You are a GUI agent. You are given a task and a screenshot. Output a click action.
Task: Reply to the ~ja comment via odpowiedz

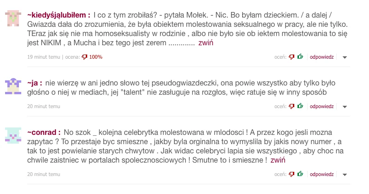pos(321,107)
